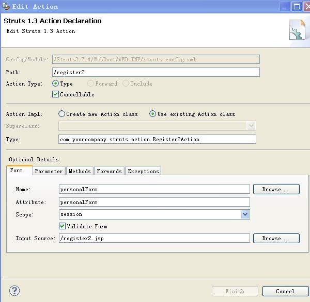Click the Attribute input field
Image resolution: width=310 pixels, height=302 pixels.
pyautogui.click(x=154, y=202)
